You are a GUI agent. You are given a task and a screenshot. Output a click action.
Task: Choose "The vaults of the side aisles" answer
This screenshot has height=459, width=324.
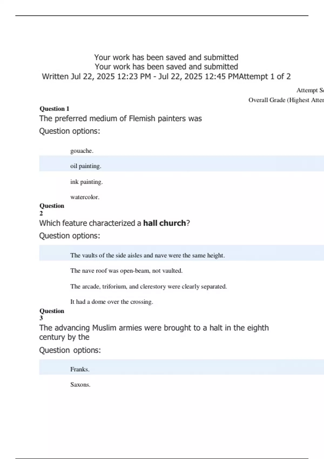(x=147, y=255)
